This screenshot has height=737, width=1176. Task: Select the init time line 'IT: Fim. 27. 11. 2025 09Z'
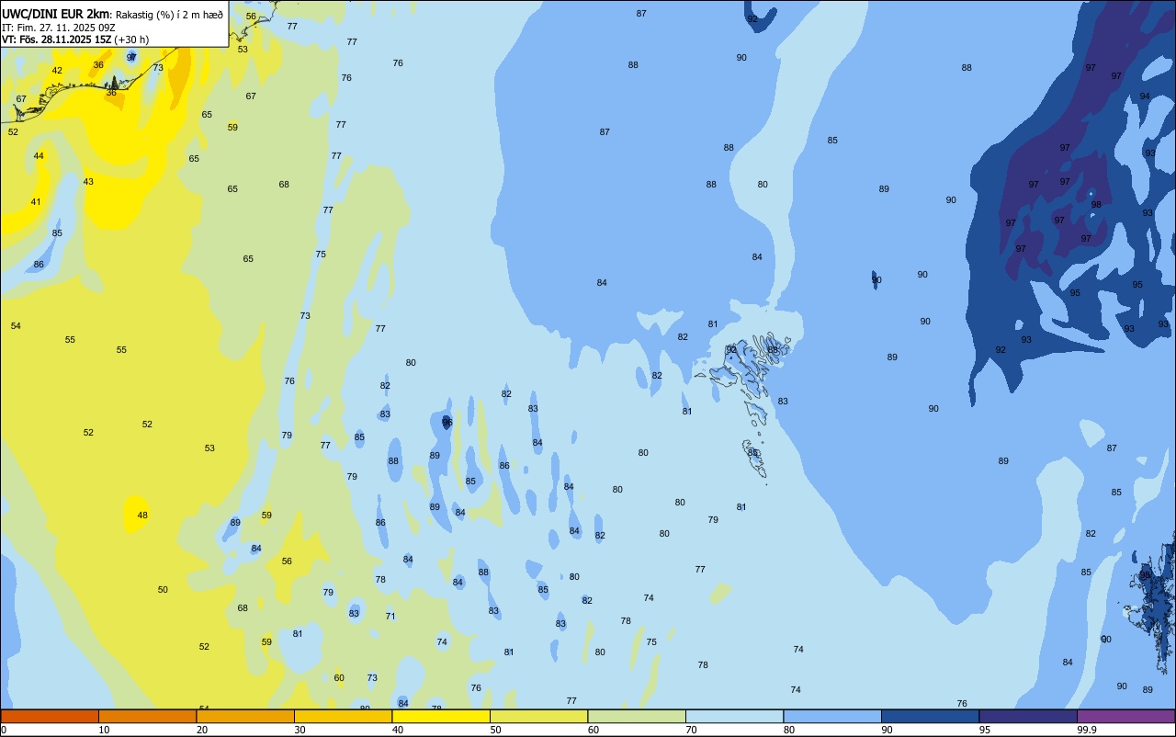pos(58,27)
